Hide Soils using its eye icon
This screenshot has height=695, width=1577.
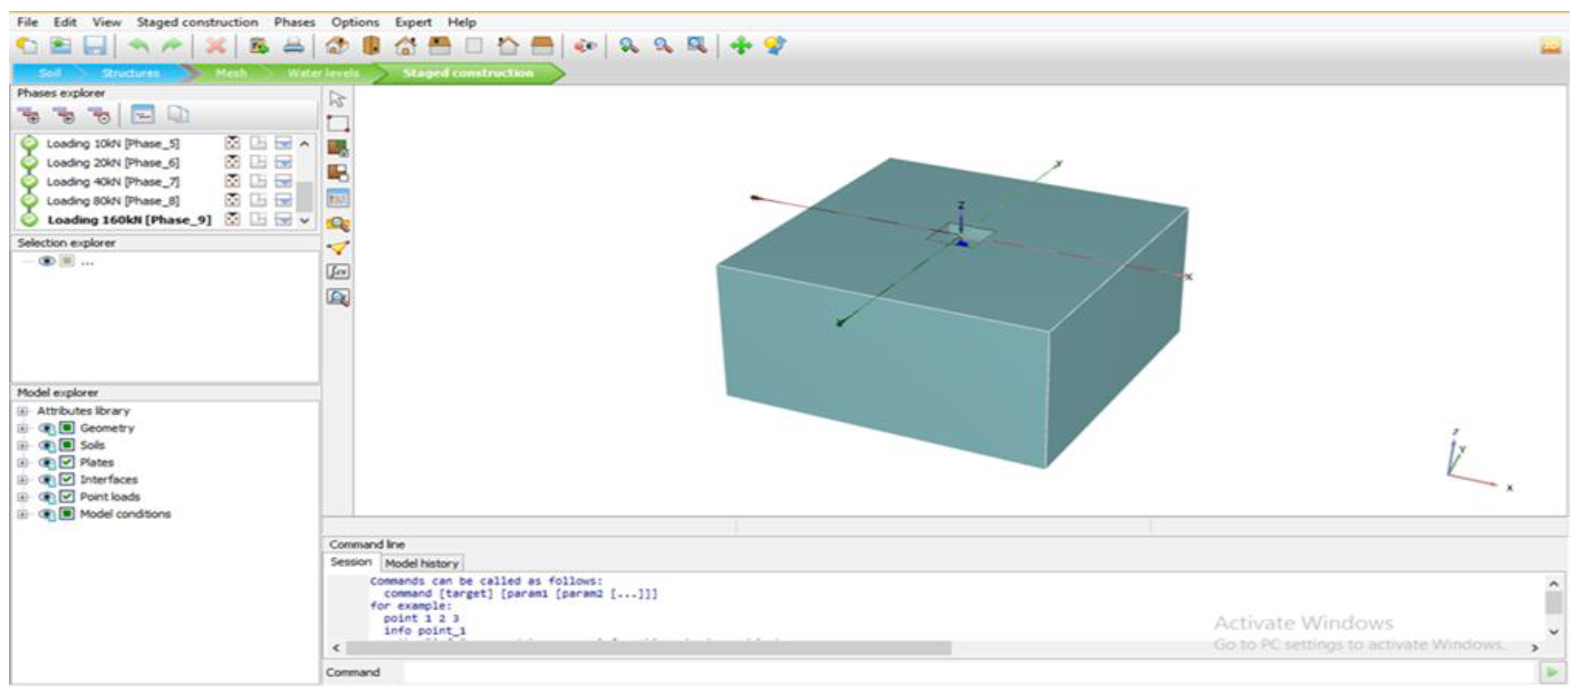point(46,446)
